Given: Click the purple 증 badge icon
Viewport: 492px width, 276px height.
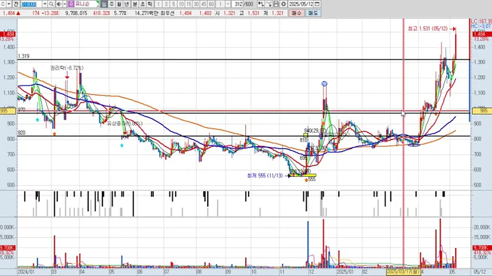Looking at the screenshot, I should click(x=71, y=4).
